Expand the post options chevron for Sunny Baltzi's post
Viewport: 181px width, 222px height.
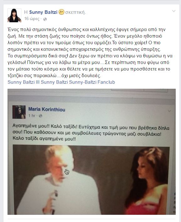coord(174,11)
